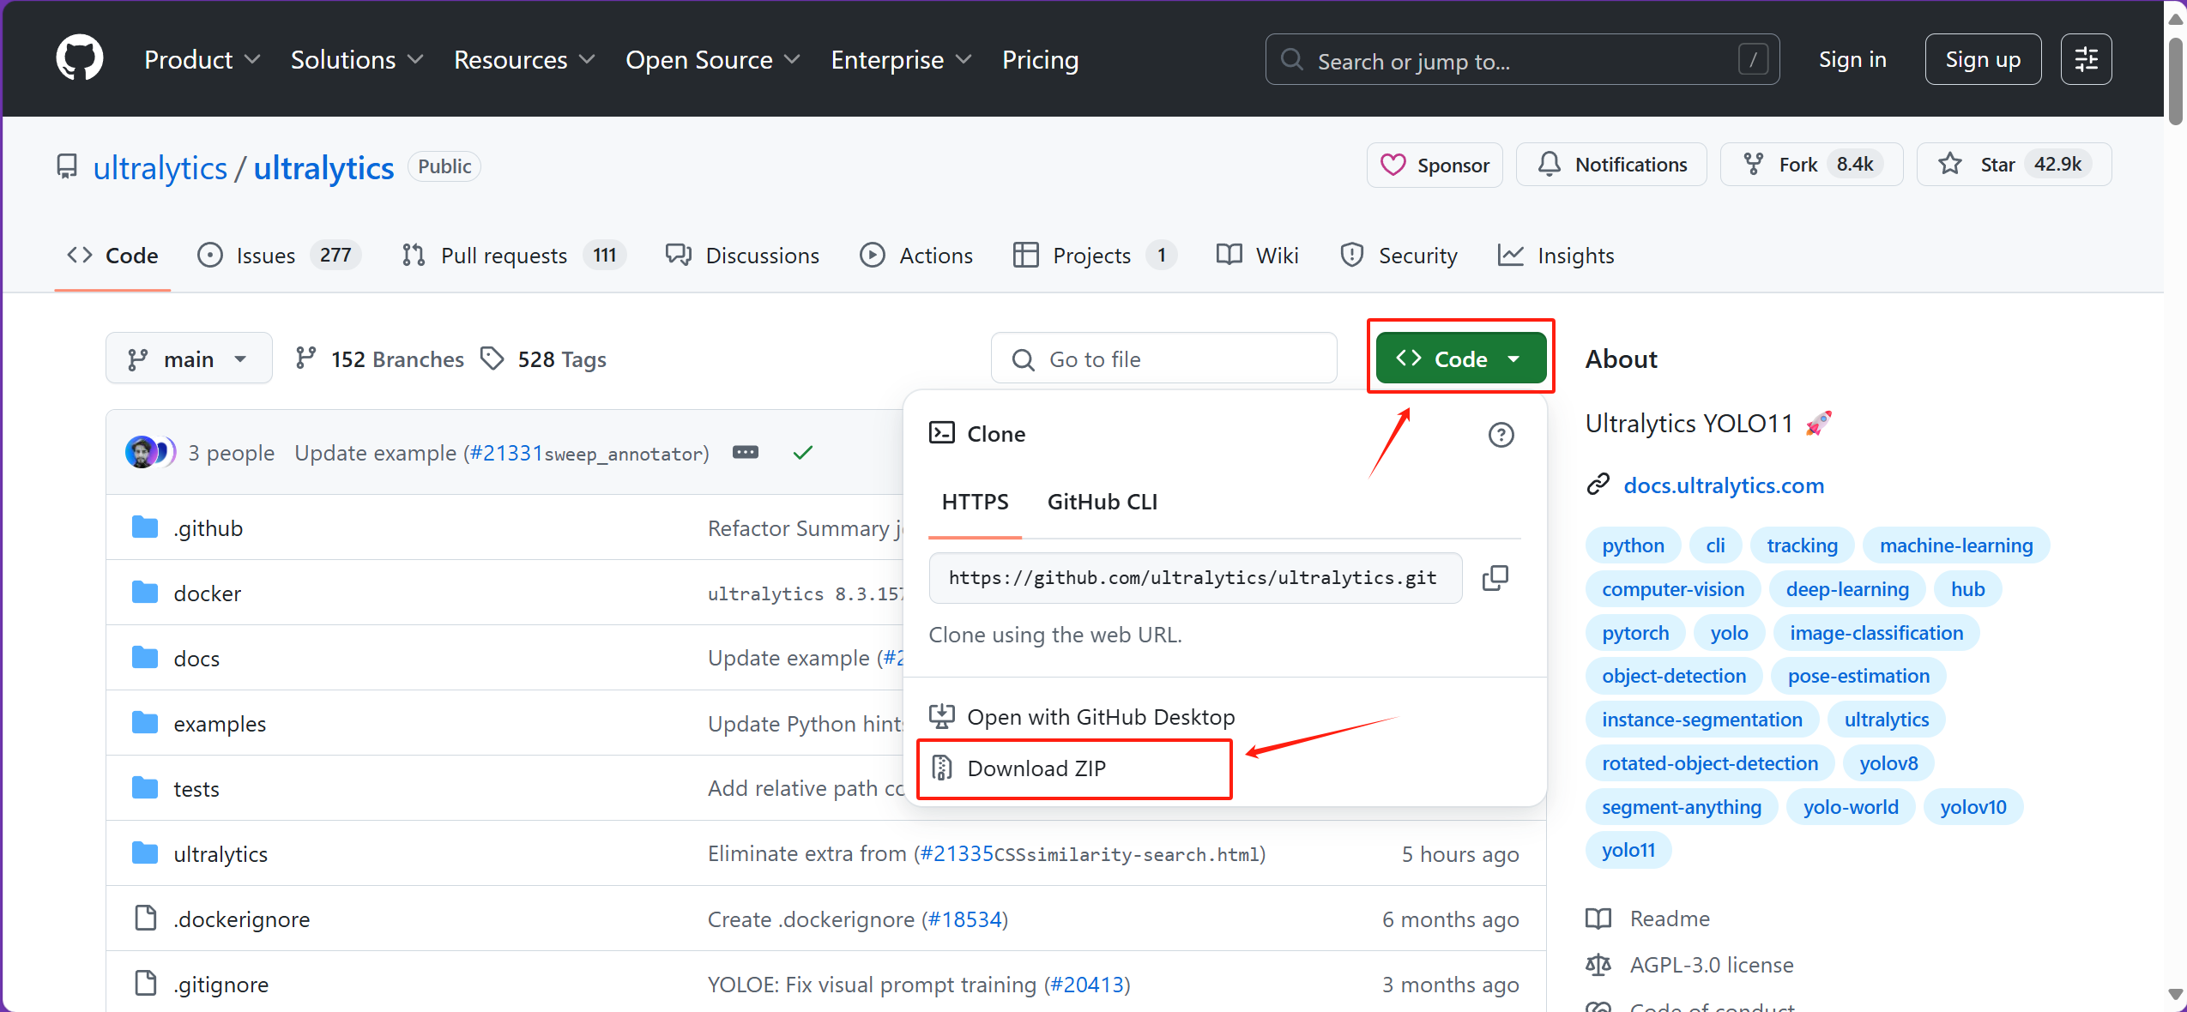Click the object-detection topic tag
The width and height of the screenshot is (2187, 1012).
(x=1673, y=676)
